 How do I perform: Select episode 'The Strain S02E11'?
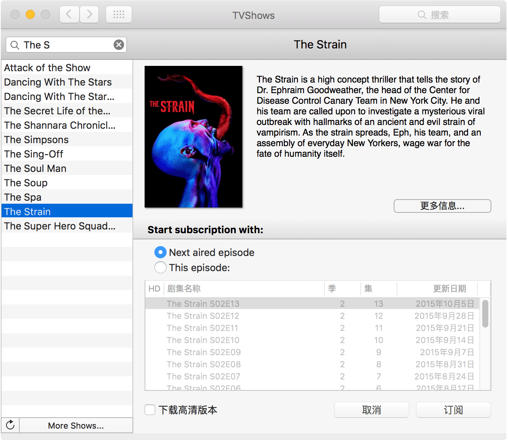[313, 328]
